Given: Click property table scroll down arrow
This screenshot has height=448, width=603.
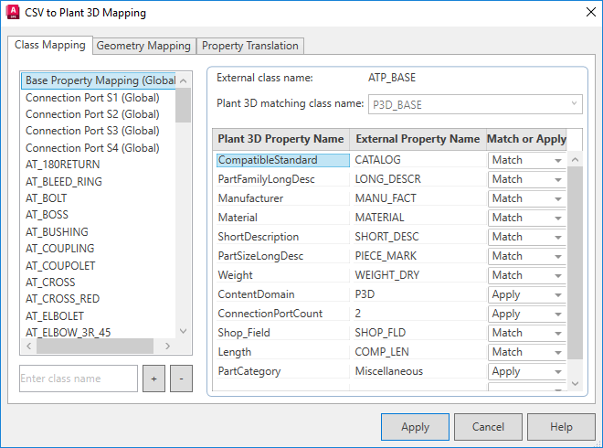Looking at the screenshot, I should pyautogui.click(x=576, y=383).
